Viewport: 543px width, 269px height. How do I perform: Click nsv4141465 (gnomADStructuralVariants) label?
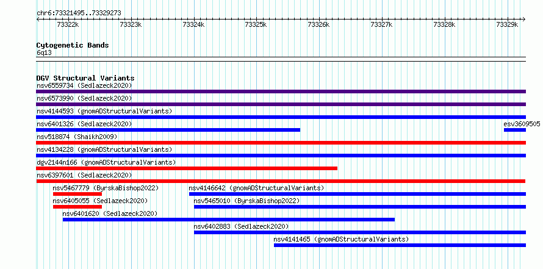(341, 239)
